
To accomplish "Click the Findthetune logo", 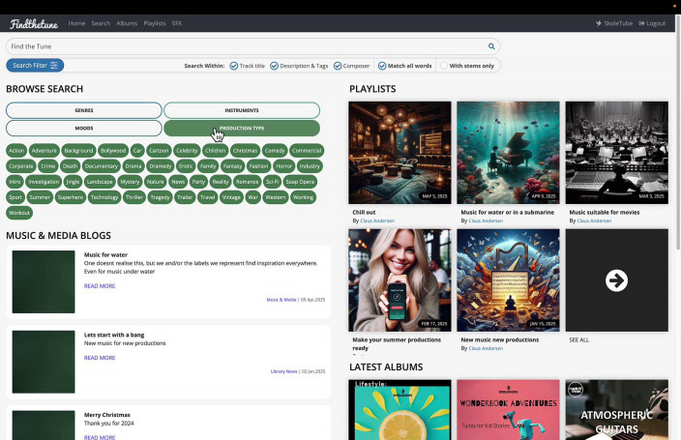I will click(x=34, y=24).
